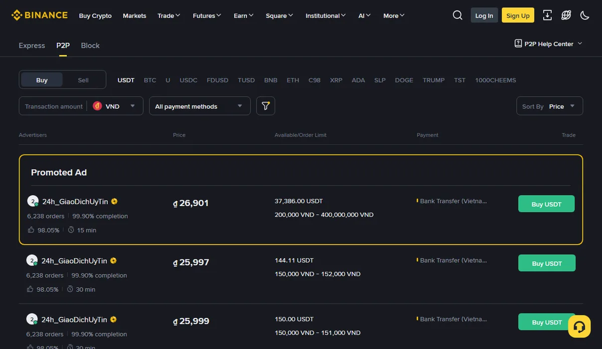The height and width of the screenshot is (349, 602).
Task: Switch to the Block tab
Action: click(90, 45)
